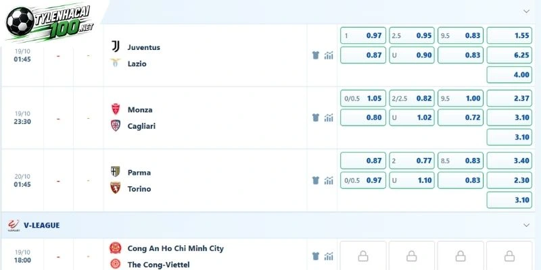Select the draw odds 4.00 for Juventus vs Lazio
Screen dimensions: 541x270
(x=509, y=75)
